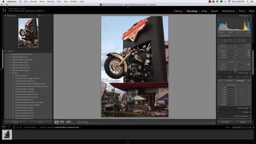
Task: Switch to the Book module
Action: 214,11
